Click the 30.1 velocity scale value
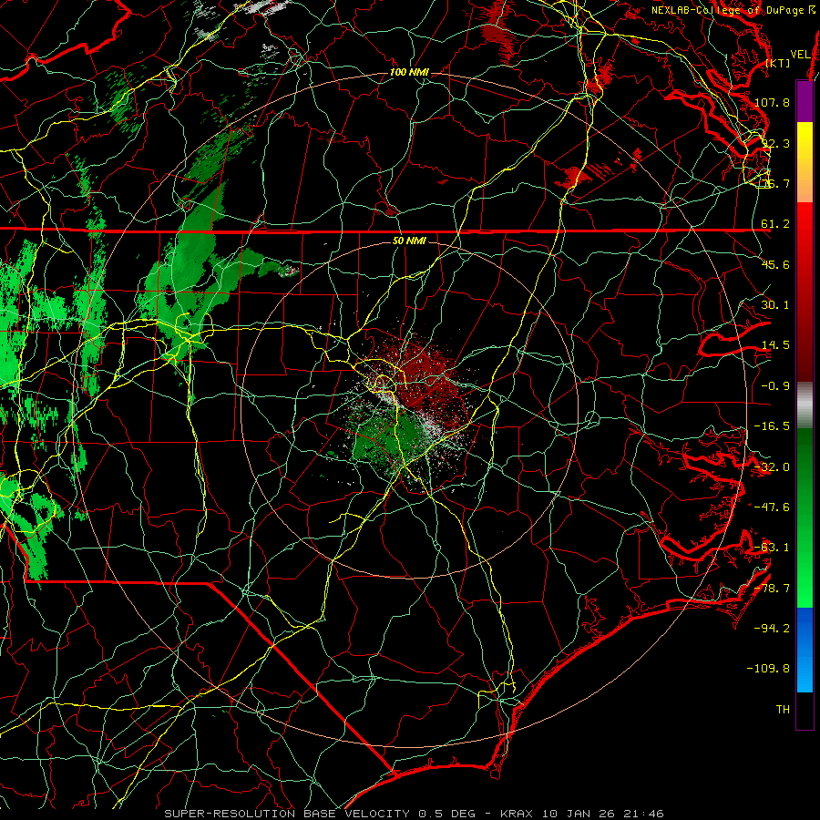This screenshot has width=820, height=820. [775, 305]
